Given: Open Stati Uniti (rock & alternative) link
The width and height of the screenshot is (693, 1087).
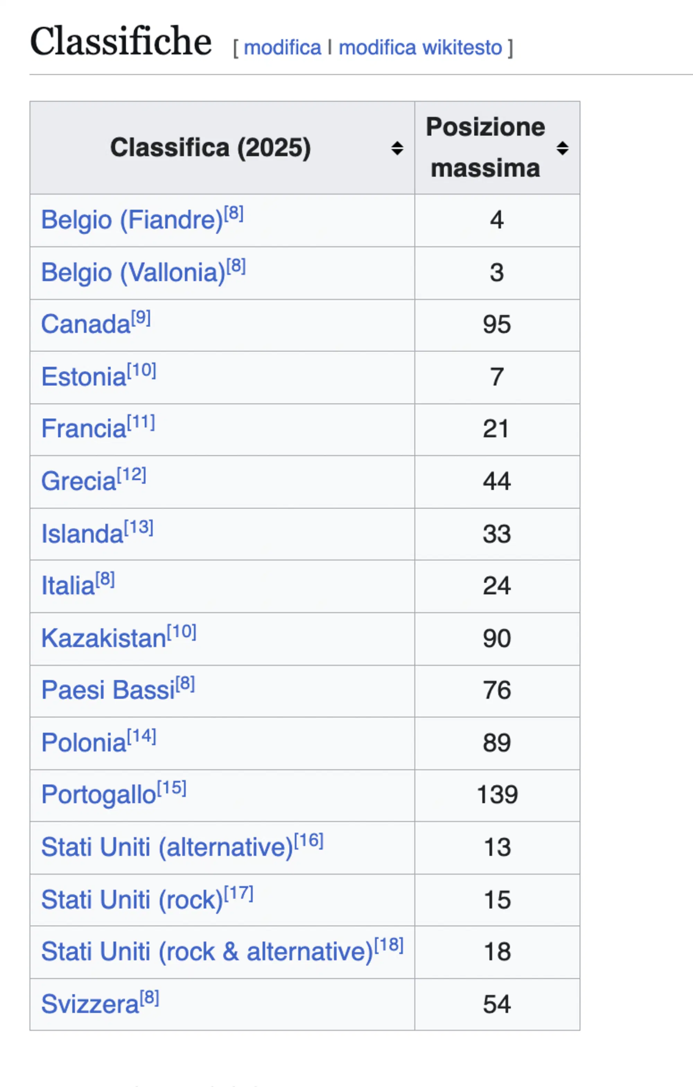Looking at the screenshot, I should 207,952.
